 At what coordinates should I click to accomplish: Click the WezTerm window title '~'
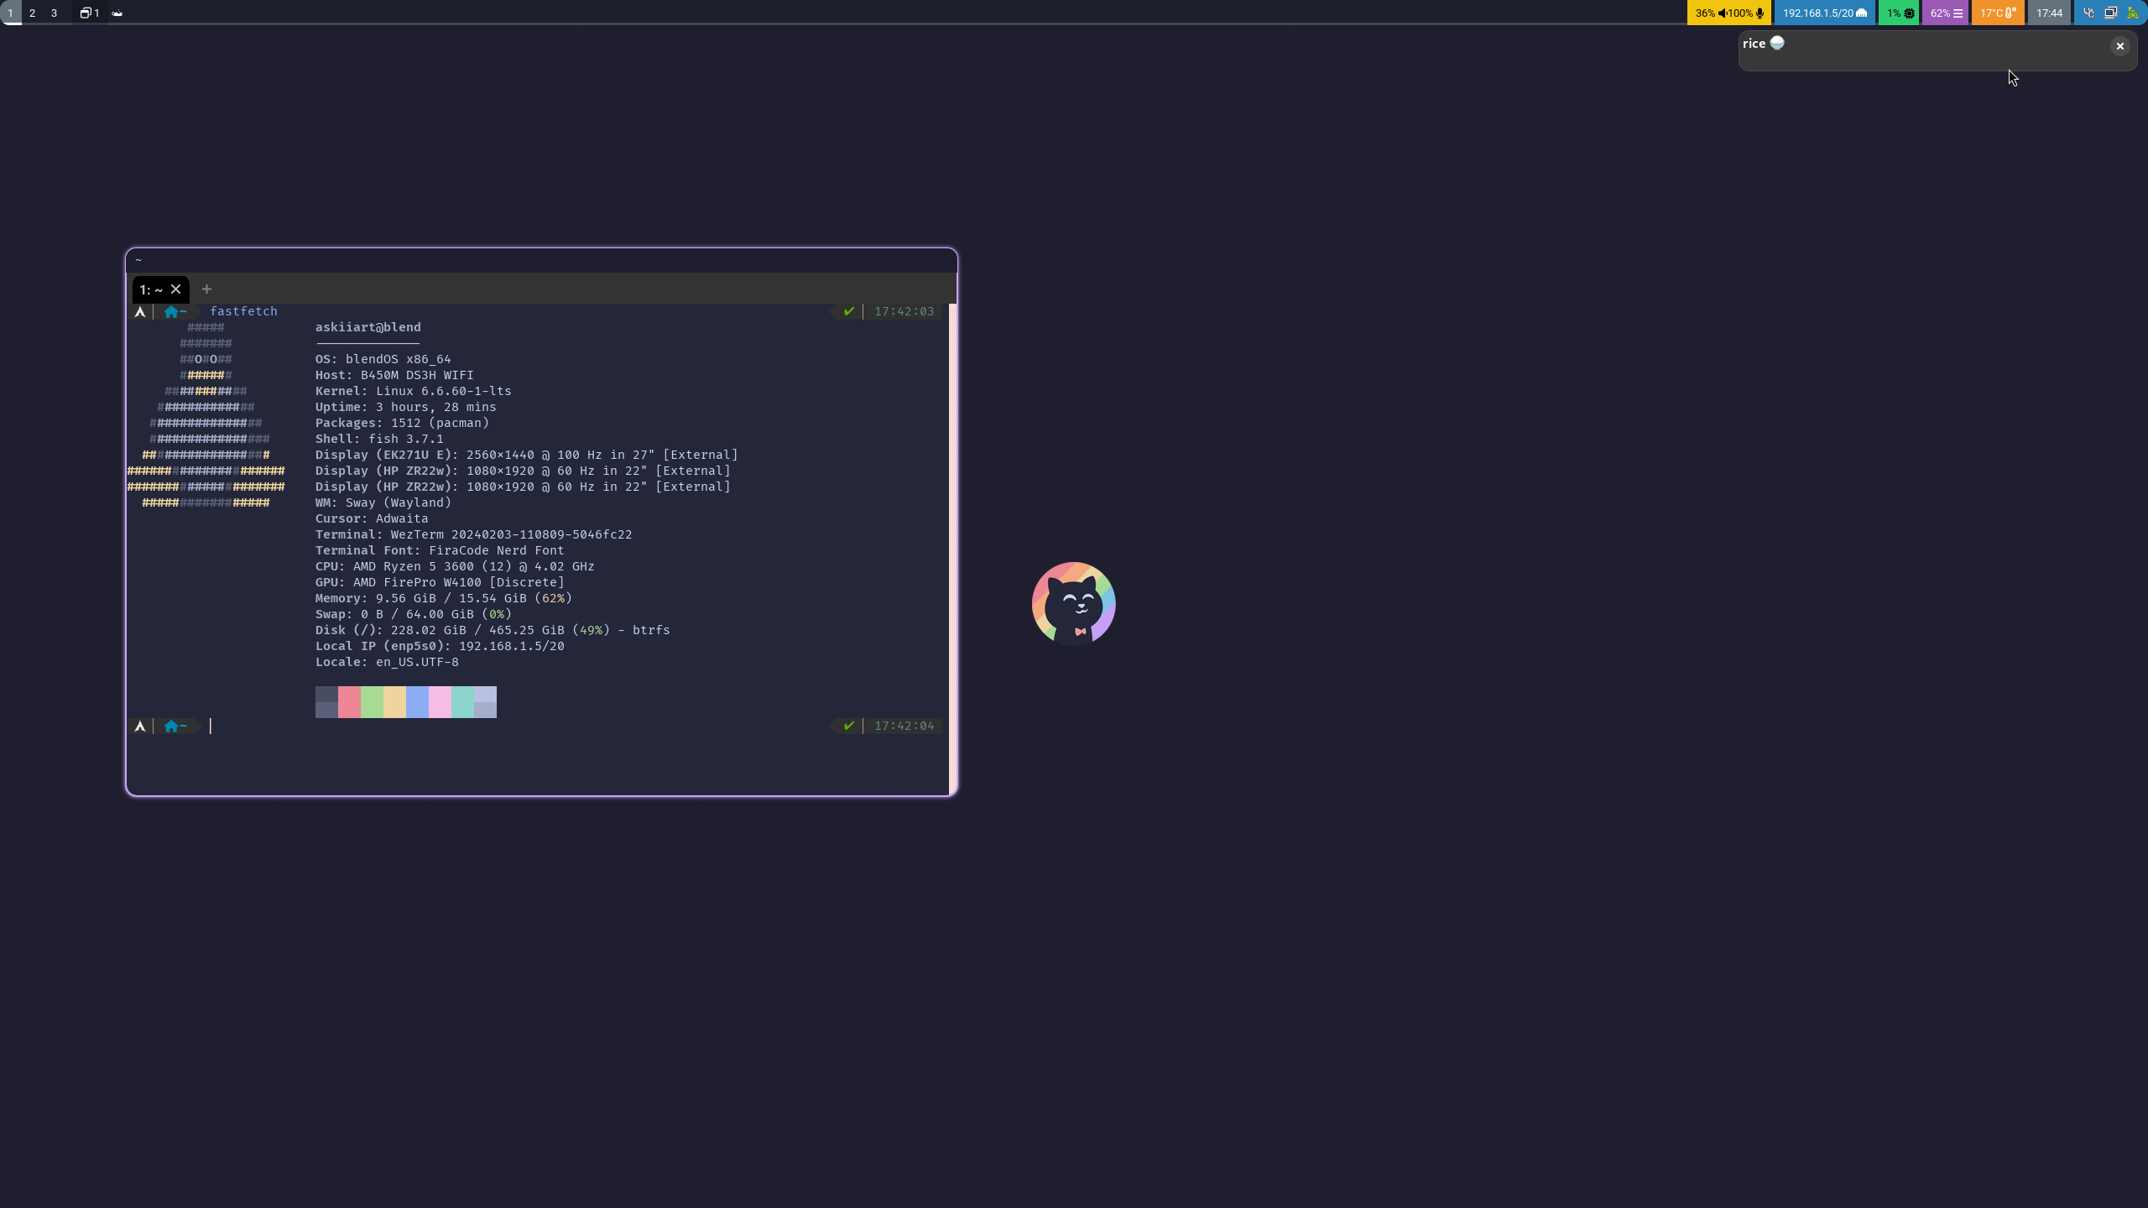coord(138,259)
